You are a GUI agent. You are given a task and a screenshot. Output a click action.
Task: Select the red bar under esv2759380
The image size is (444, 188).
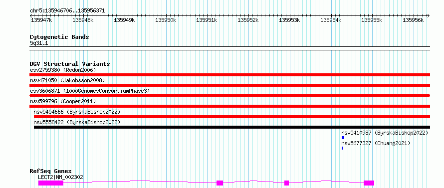(x=229, y=75)
